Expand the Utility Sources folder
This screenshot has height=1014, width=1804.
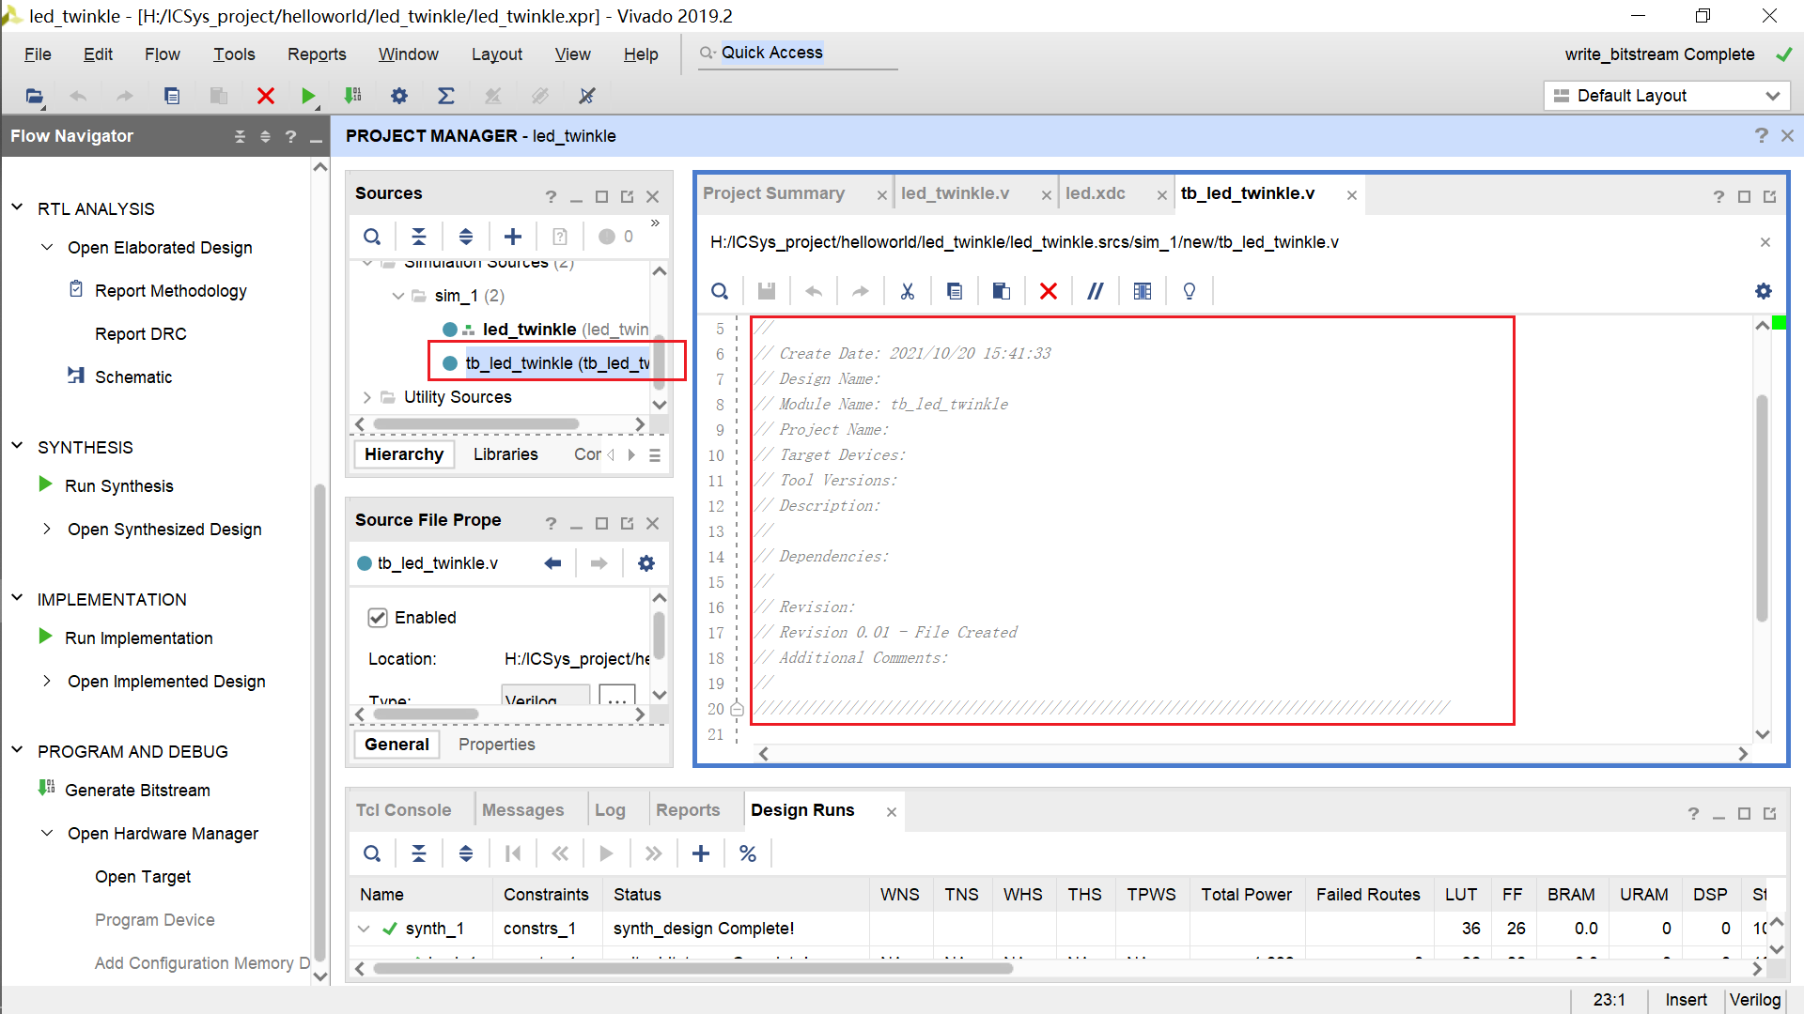(367, 397)
